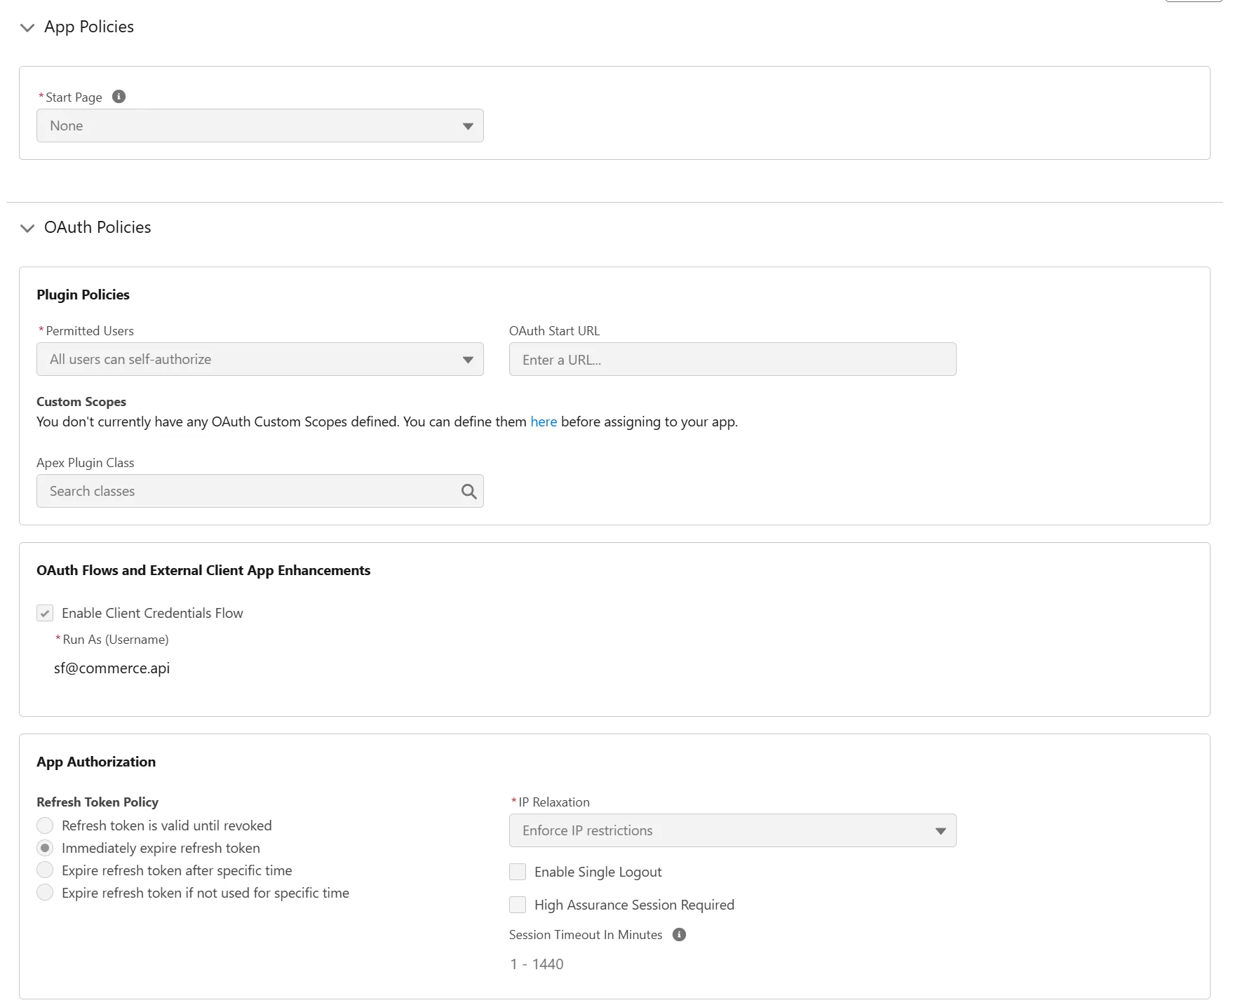Viewport: 1233px width, 1005px height.
Task: Open the IP Relaxation dropdown
Action: coord(732,830)
